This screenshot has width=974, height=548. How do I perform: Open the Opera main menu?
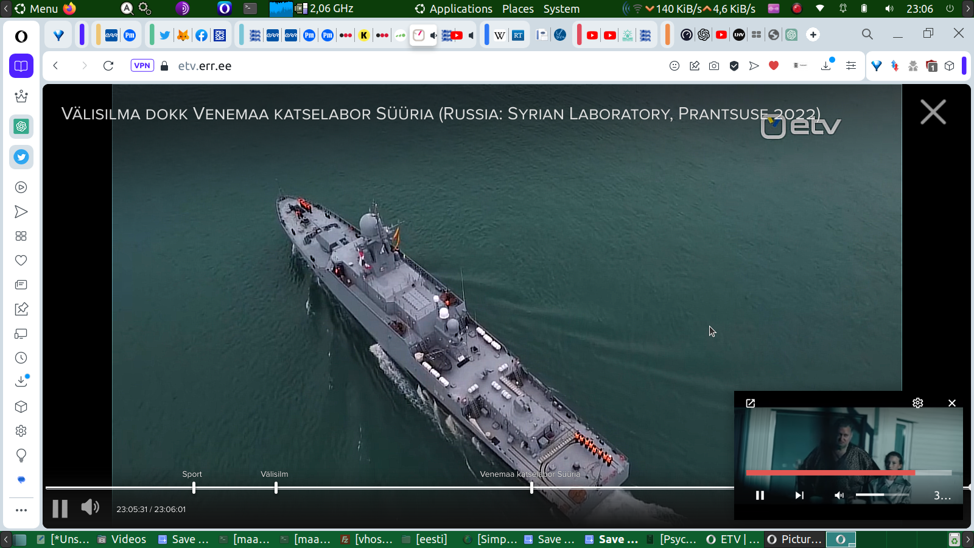(x=21, y=37)
